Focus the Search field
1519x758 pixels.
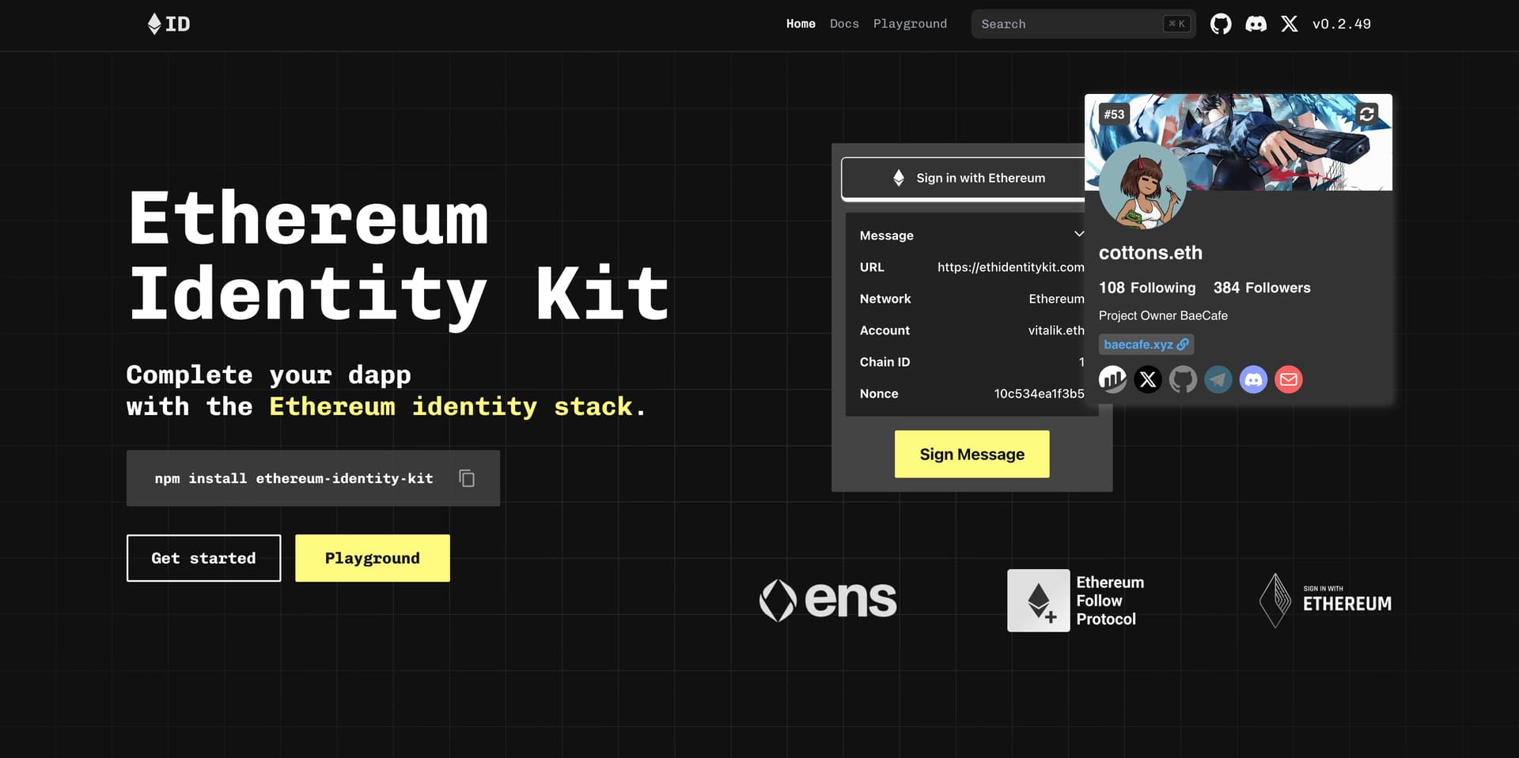(x=1083, y=24)
